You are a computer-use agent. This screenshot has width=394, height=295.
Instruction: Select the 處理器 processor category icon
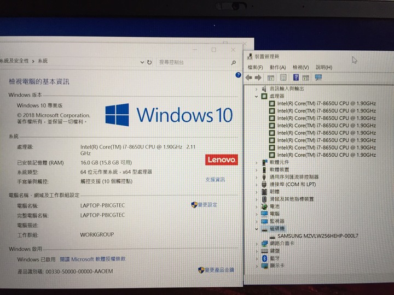tap(264, 96)
